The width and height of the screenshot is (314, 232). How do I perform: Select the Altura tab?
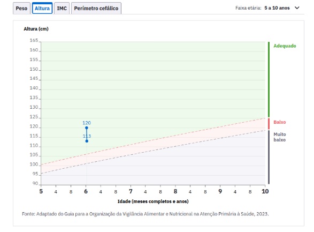[x=42, y=8]
